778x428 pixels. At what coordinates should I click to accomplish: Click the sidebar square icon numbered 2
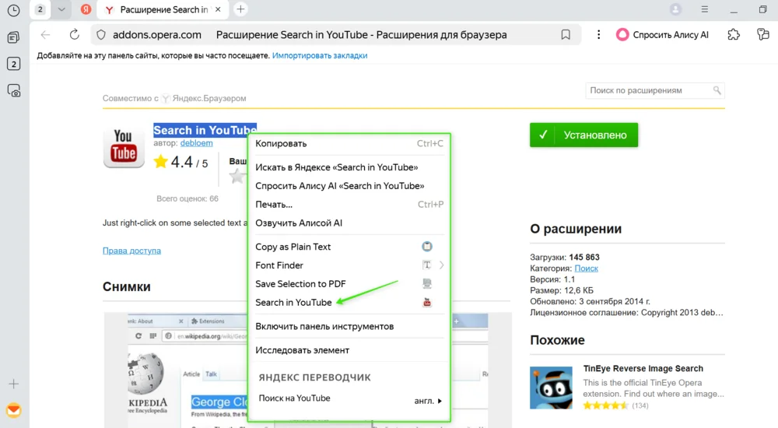[x=14, y=64]
